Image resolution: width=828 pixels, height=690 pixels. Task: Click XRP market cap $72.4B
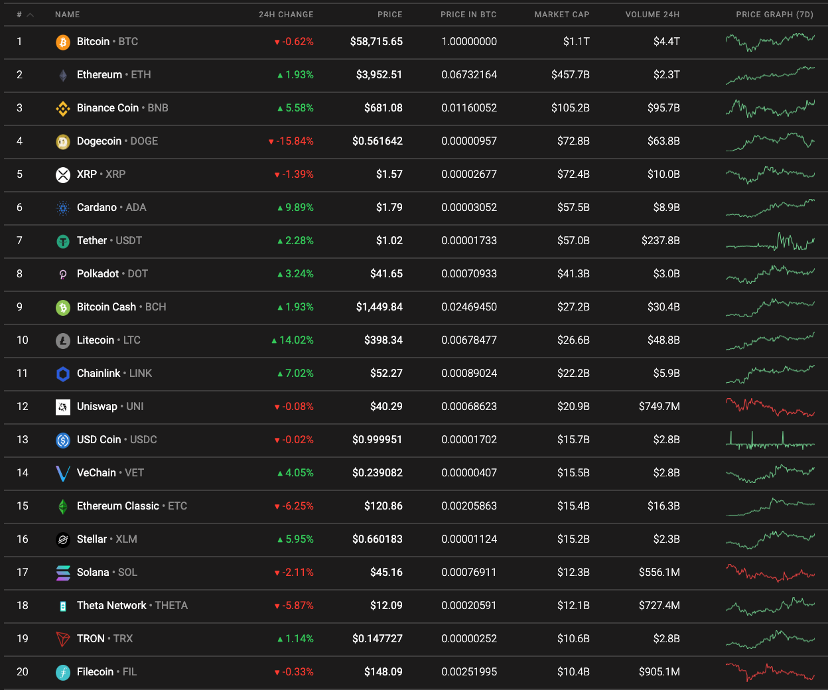click(573, 174)
